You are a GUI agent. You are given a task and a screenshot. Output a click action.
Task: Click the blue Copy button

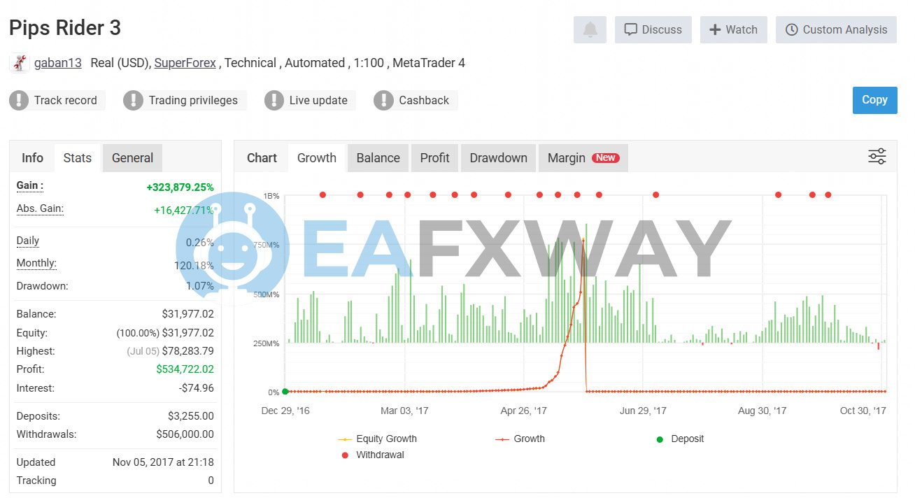click(874, 100)
